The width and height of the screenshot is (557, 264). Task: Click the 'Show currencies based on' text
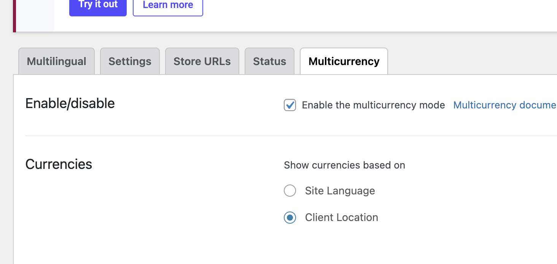(x=344, y=165)
